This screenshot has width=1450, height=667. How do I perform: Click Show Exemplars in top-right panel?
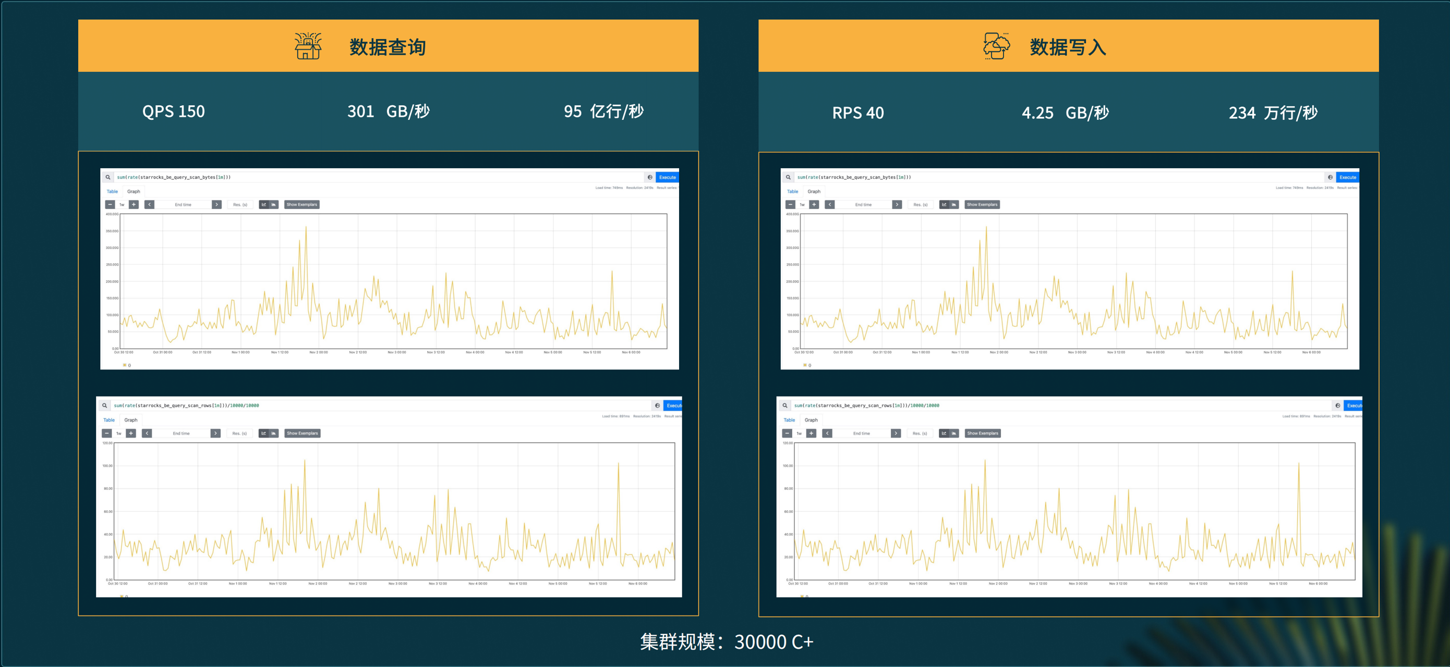click(982, 205)
